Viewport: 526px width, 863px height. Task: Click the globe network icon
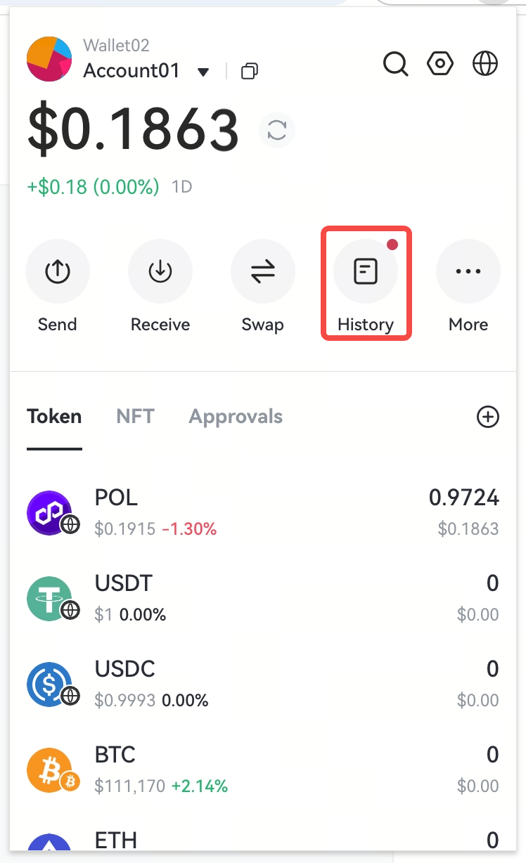tap(485, 64)
